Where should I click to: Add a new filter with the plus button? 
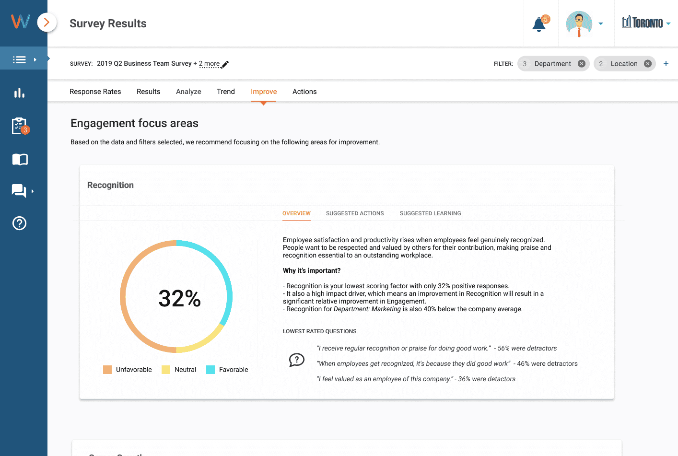point(666,63)
